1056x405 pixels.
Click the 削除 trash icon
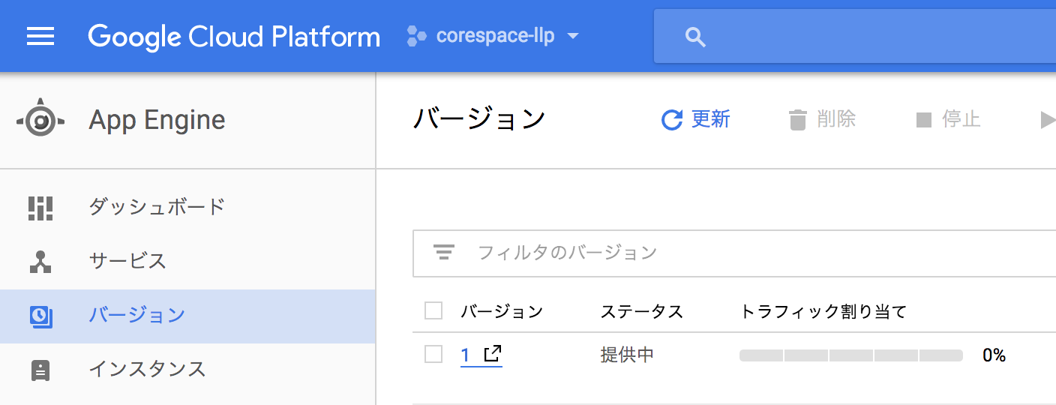[x=798, y=120]
